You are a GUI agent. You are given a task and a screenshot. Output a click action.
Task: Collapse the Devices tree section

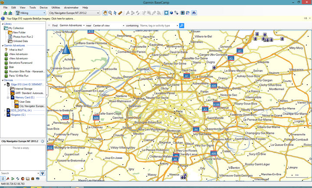(3, 80)
